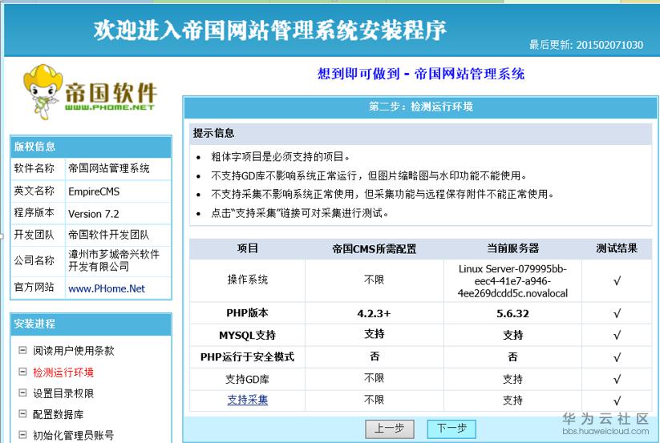Click the checkmark in the PHP运行于安全模式 row
Screen dimensions: 660x443
coord(617,357)
